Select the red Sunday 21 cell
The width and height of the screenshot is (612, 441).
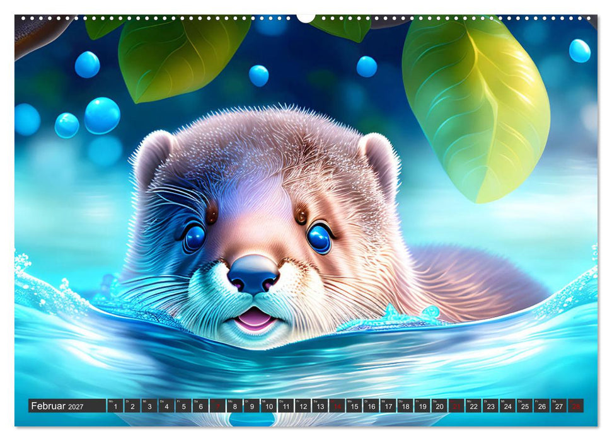point(456,406)
